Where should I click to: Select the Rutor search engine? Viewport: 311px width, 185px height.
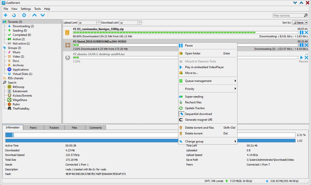pos(16,104)
